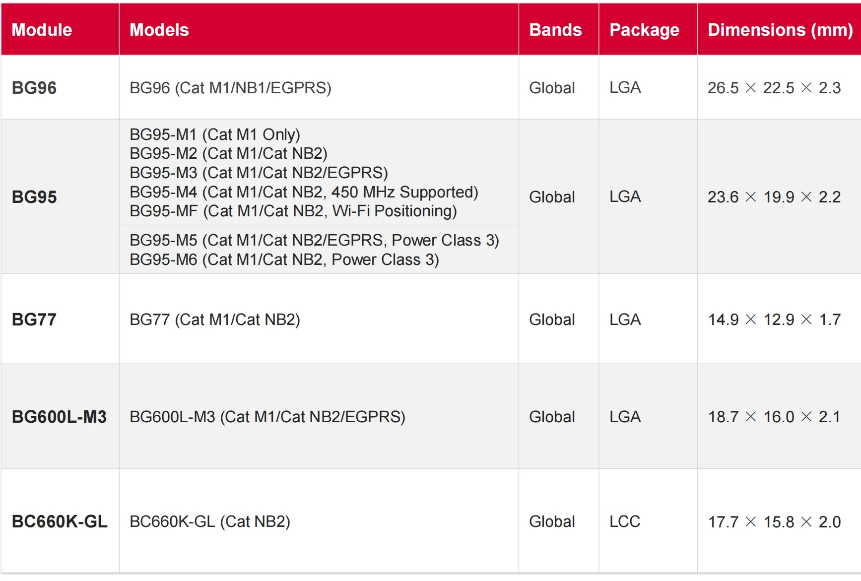
Task: Click the BG96 (Cat M1/NB1/EGPRS) model text
Action: tap(230, 88)
